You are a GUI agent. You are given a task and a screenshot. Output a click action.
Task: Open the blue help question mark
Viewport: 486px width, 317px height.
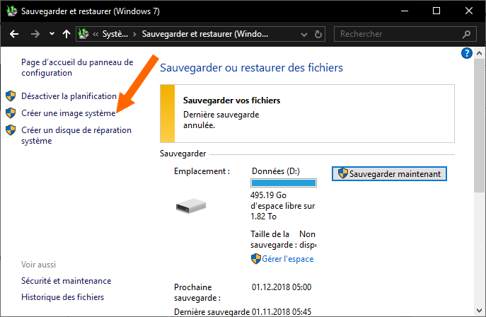pos(466,54)
